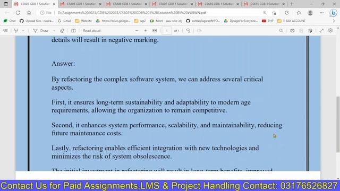Open PDF viewer settings gear
The height and width of the screenshot is (191, 340).
click(330, 31)
